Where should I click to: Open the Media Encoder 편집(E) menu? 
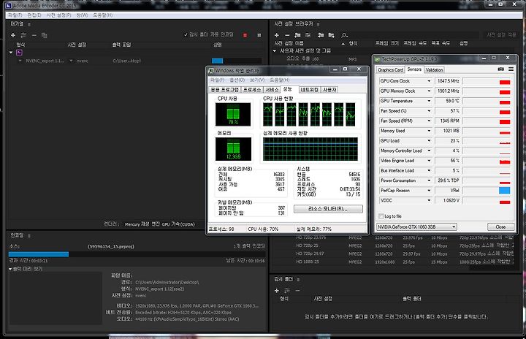pos(34,15)
